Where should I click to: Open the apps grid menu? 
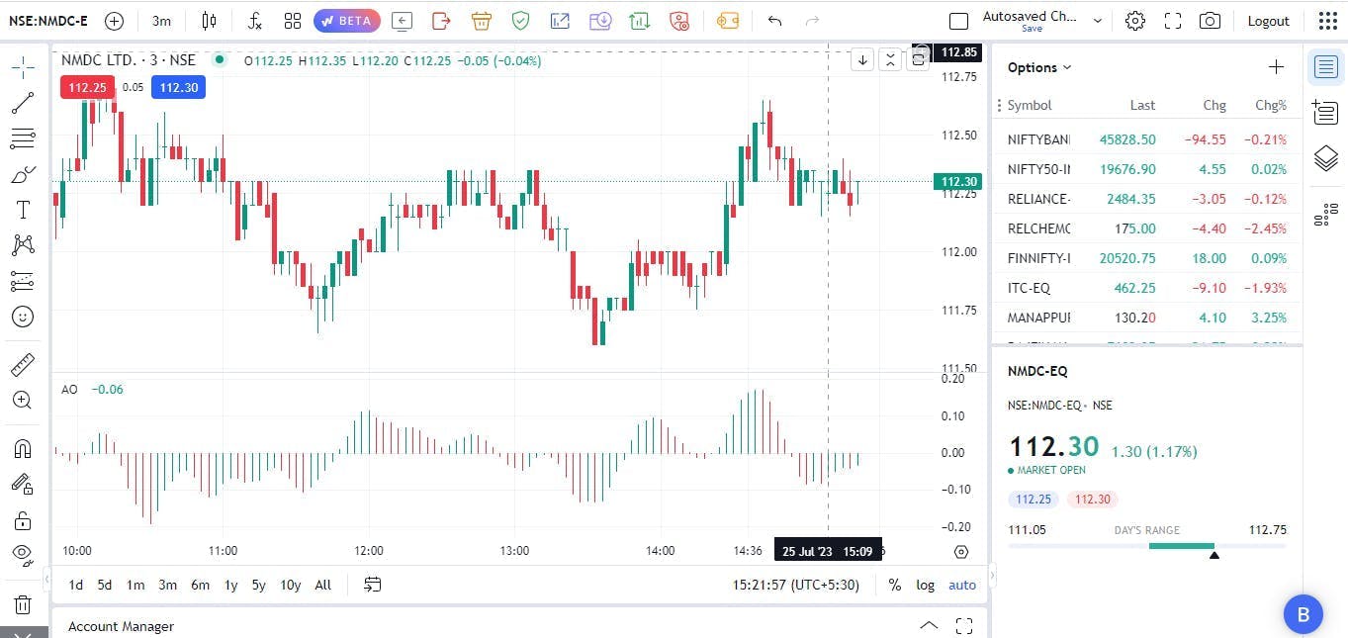point(1327,21)
